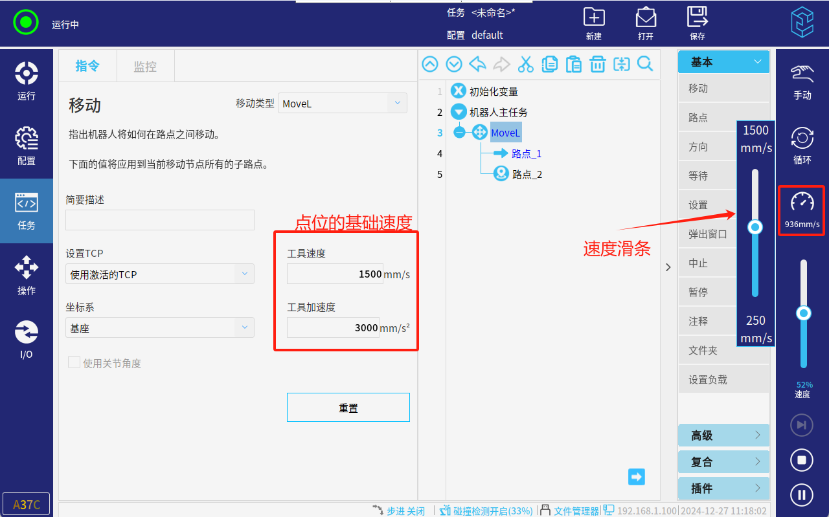
Task: Open the 配置 section in sidebar
Action: point(26,146)
